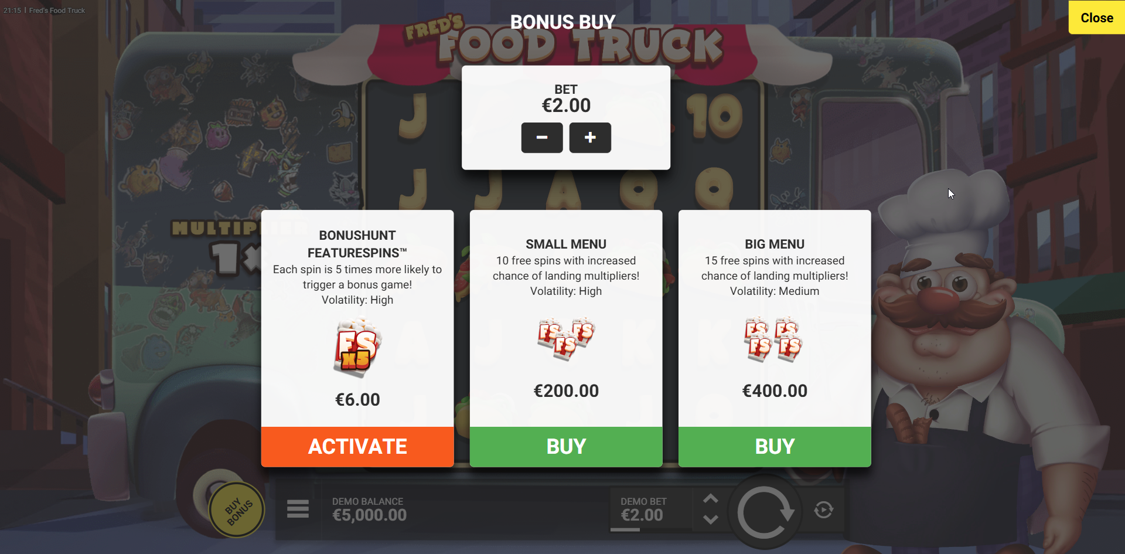
Task: Click the FS x5 FeatureSpins icon
Action: tap(357, 347)
